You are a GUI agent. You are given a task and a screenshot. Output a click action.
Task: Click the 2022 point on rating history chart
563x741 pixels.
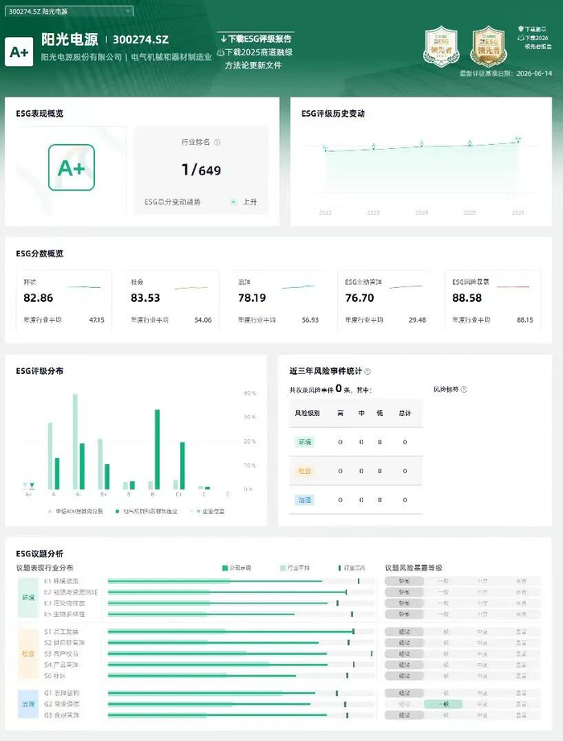[325, 149]
